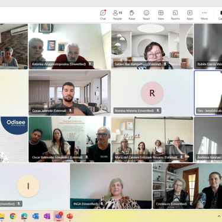Viewport: 222px width, 222px height.
Task: Click muted mic icon on Oscar Belmonte's tile
Action: click(x=86, y=157)
